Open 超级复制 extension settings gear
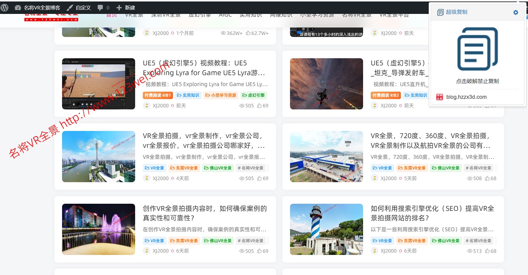The height and width of the screenshot is (275, 528). (516, 12)
